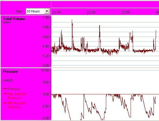Image resolution: width=159 pixels, height=121 pixels.
Task: Click the Tidal Volume graph title
Action: (14, 19)
